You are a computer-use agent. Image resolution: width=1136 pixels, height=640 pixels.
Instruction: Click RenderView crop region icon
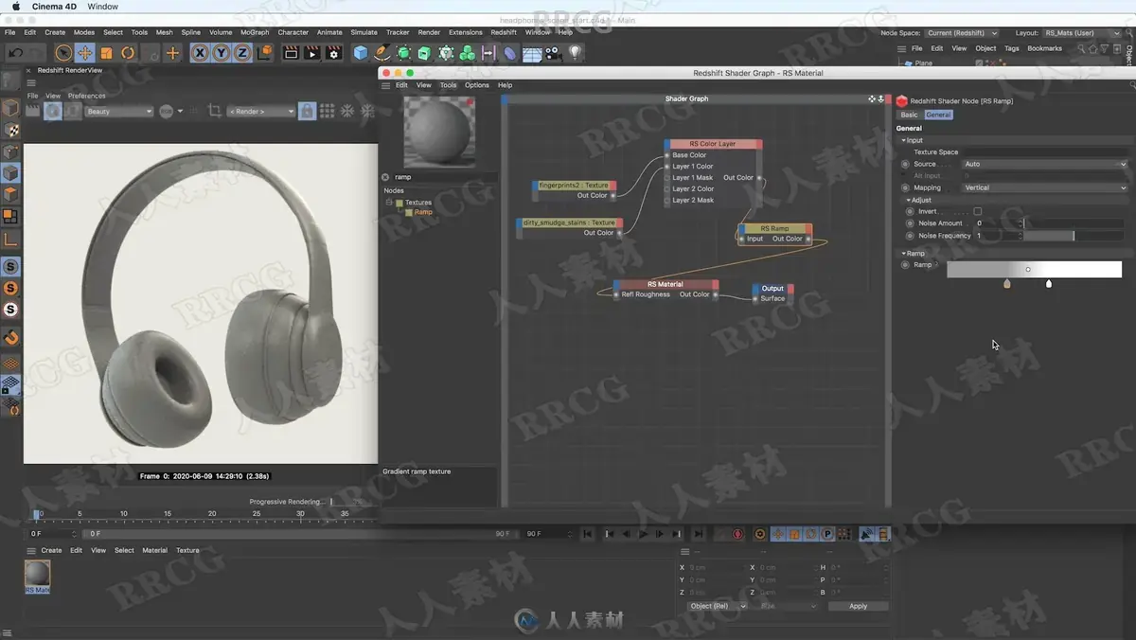click(215, 111)
